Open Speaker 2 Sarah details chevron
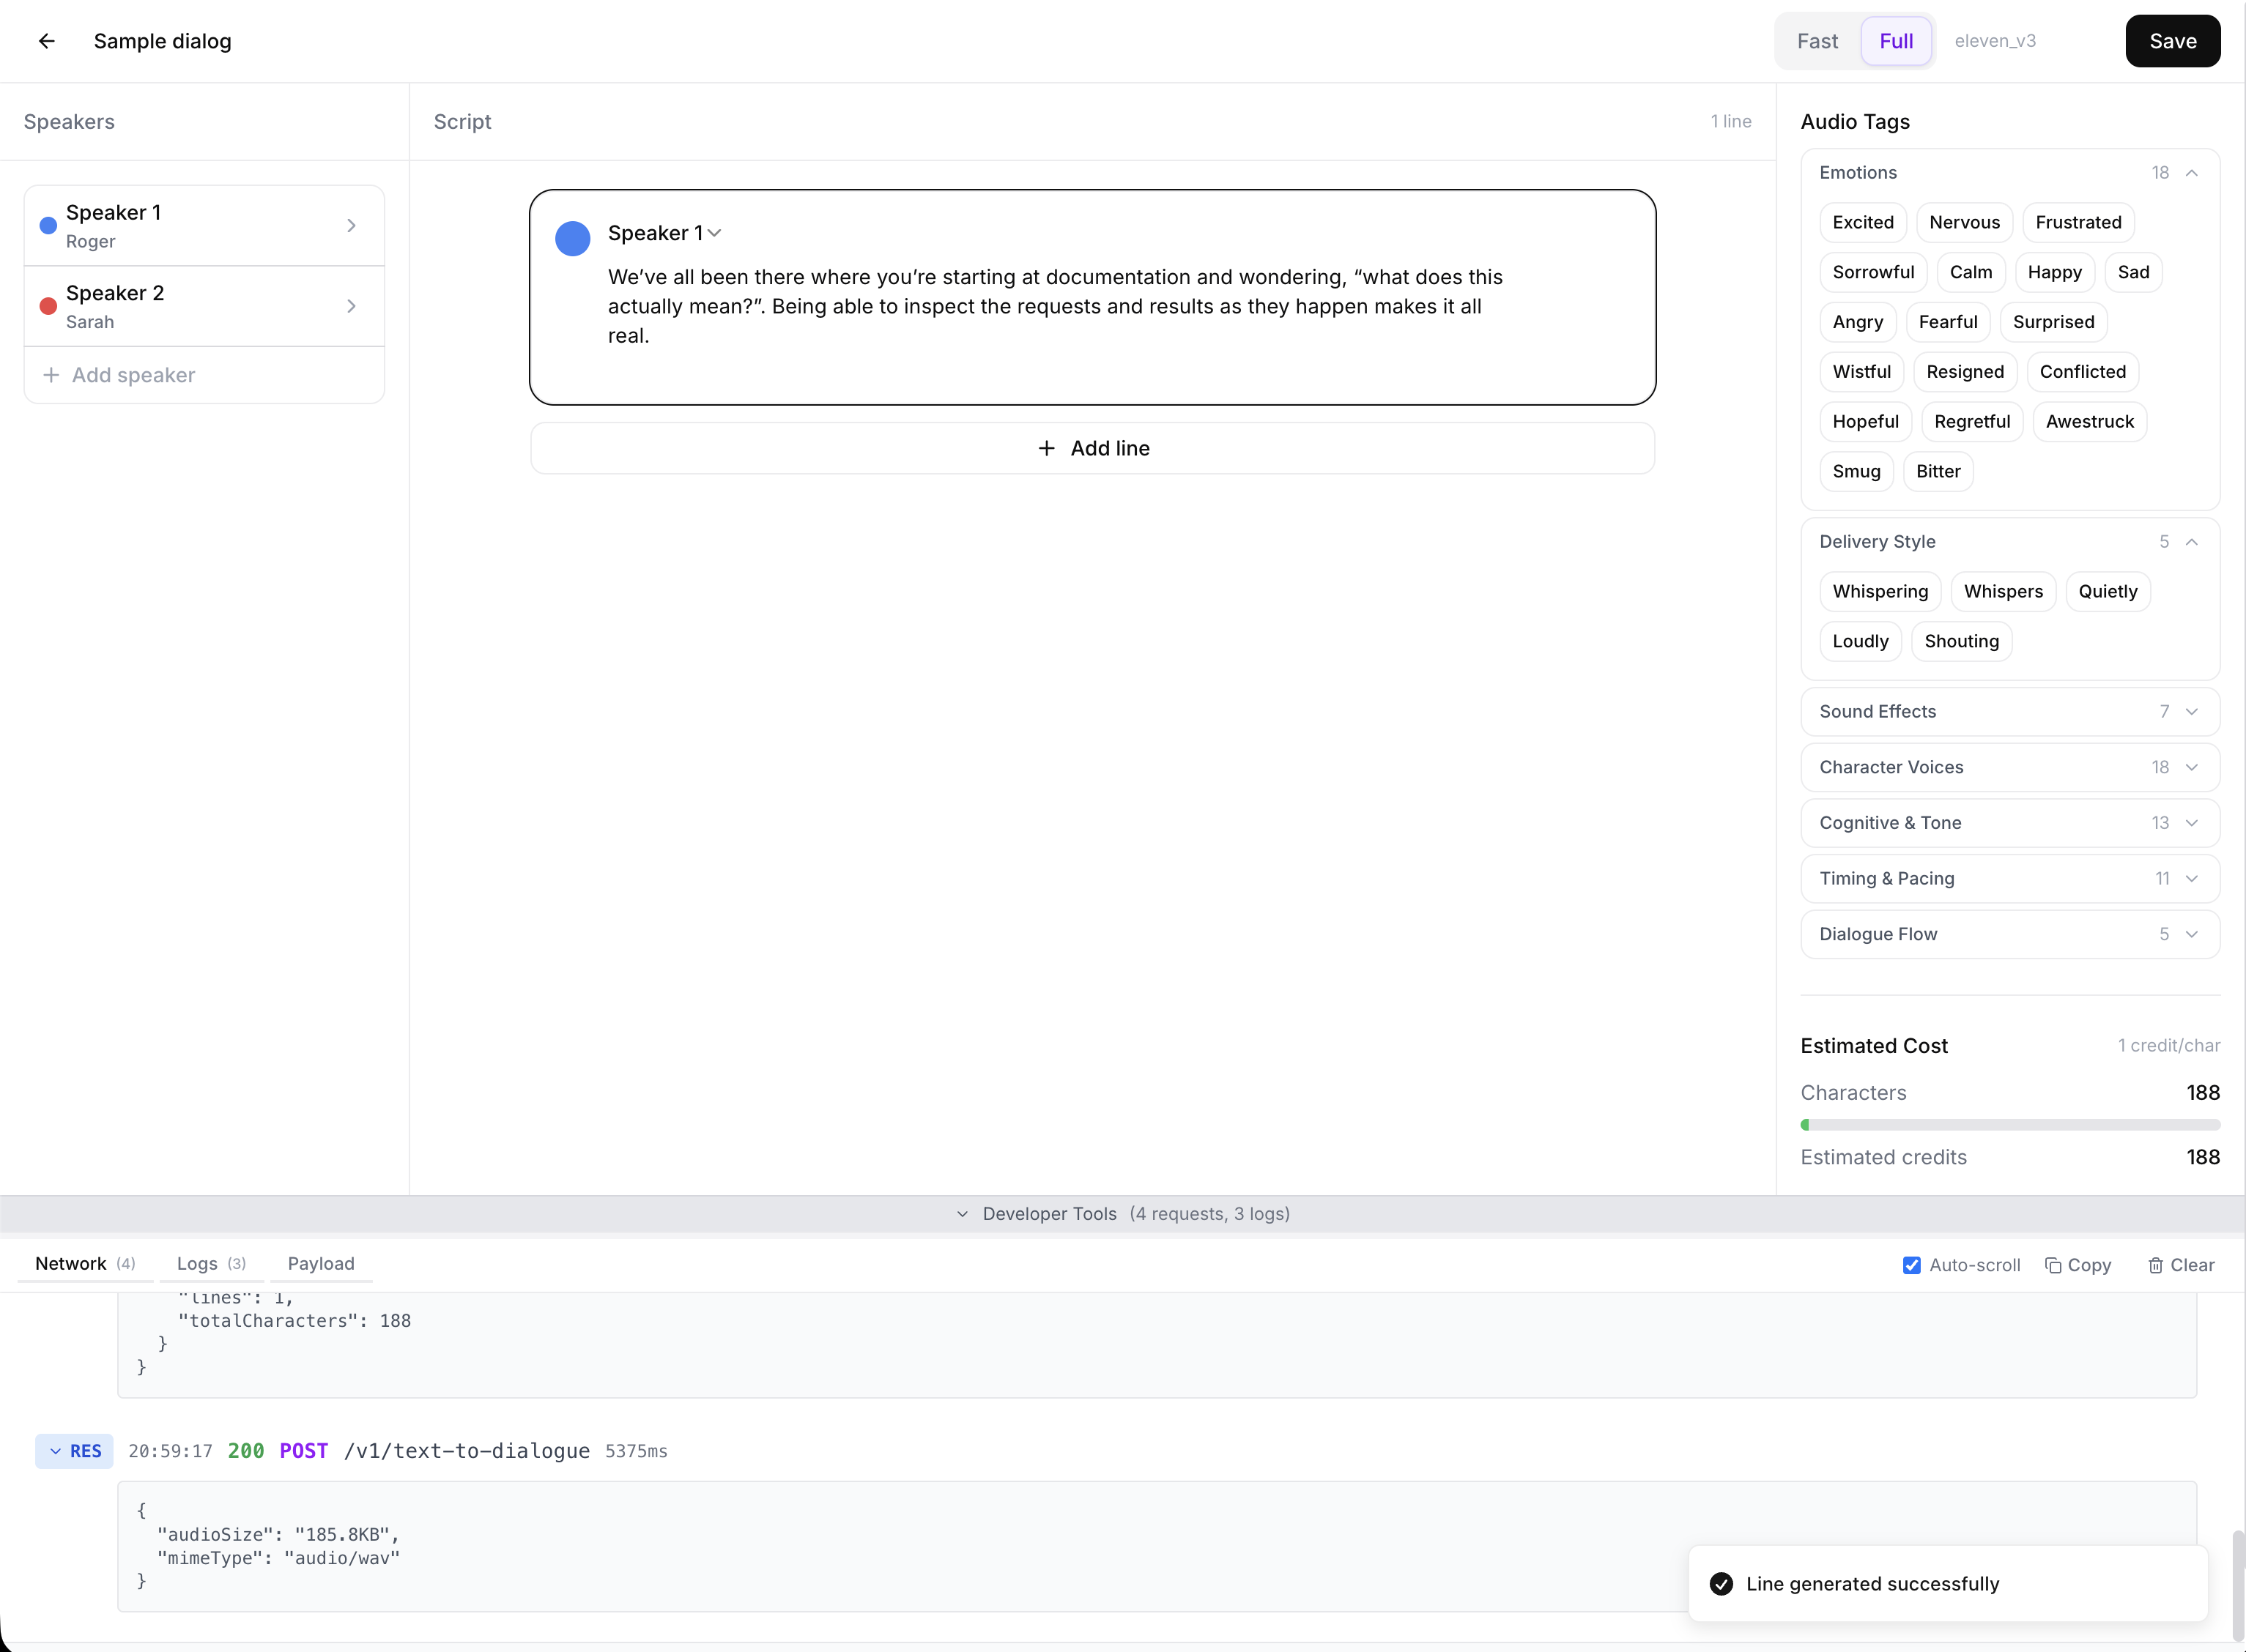This screenshot has height=1652, width=2246. pos(351,306)
